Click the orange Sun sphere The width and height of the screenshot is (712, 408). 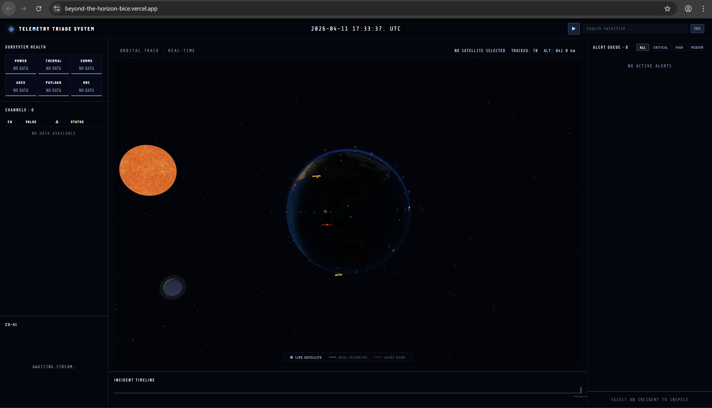click(x=148, y=170)
